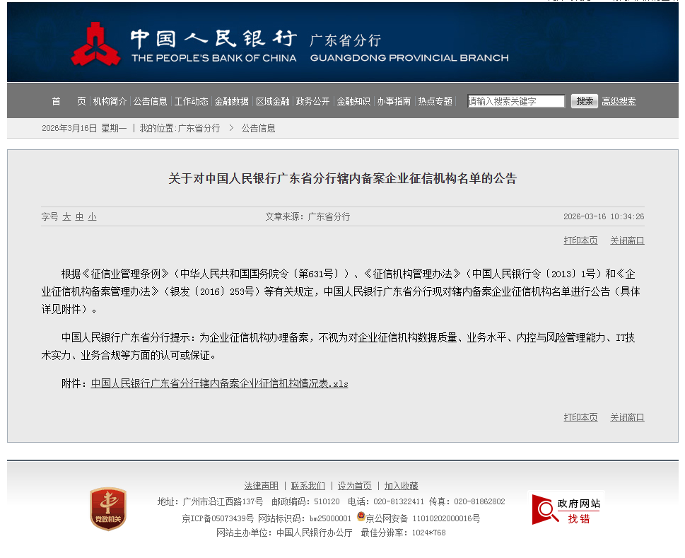Open 办事指南 from the navigation bar
This screenshot has height=558, width=685.
click(394, 101)
